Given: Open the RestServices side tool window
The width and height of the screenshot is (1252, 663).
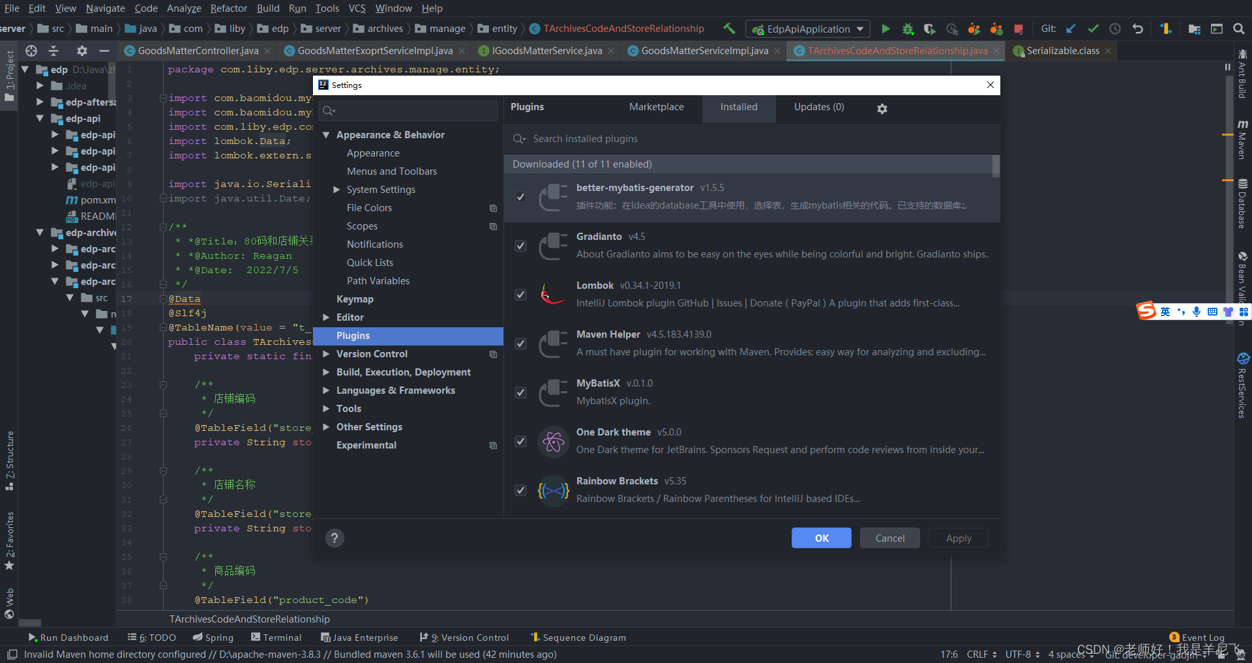Looking at the screenshot, I should pos(1243,385).
